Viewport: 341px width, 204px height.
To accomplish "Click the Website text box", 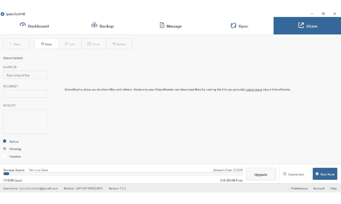I will tap(26, 122).
